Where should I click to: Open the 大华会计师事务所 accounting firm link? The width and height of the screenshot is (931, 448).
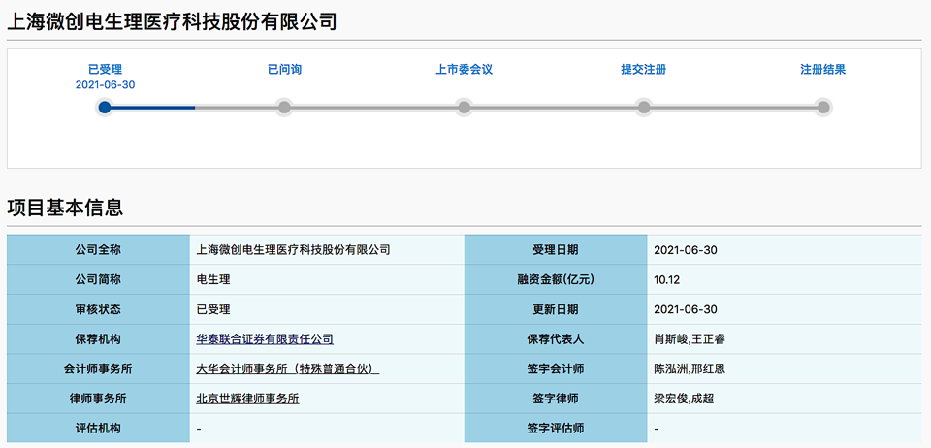point(287,369)
